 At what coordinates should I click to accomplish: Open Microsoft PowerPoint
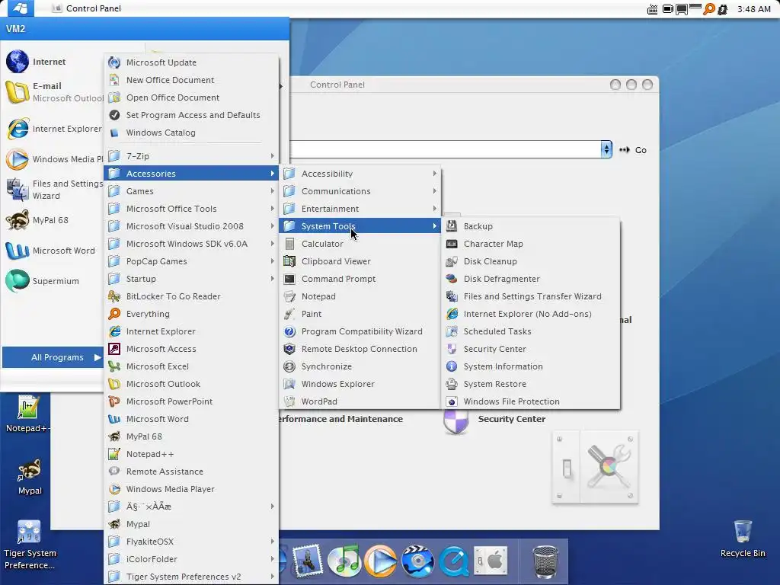tap(191, 401)
